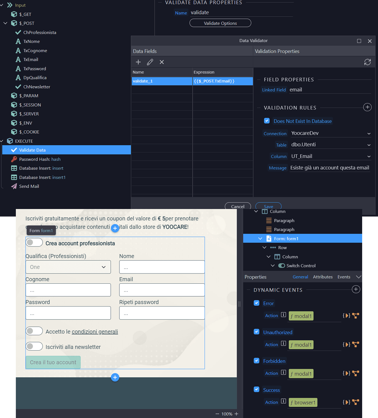Click the Validate Options button
The image size is (378, 418).
point(220,23)
